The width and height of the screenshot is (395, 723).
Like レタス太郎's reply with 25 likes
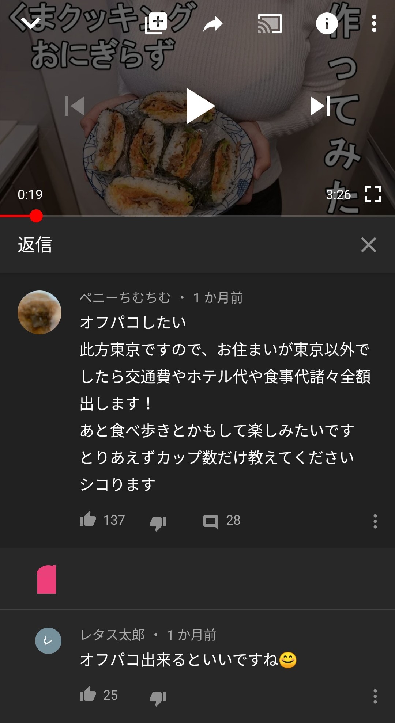[88, 694]
